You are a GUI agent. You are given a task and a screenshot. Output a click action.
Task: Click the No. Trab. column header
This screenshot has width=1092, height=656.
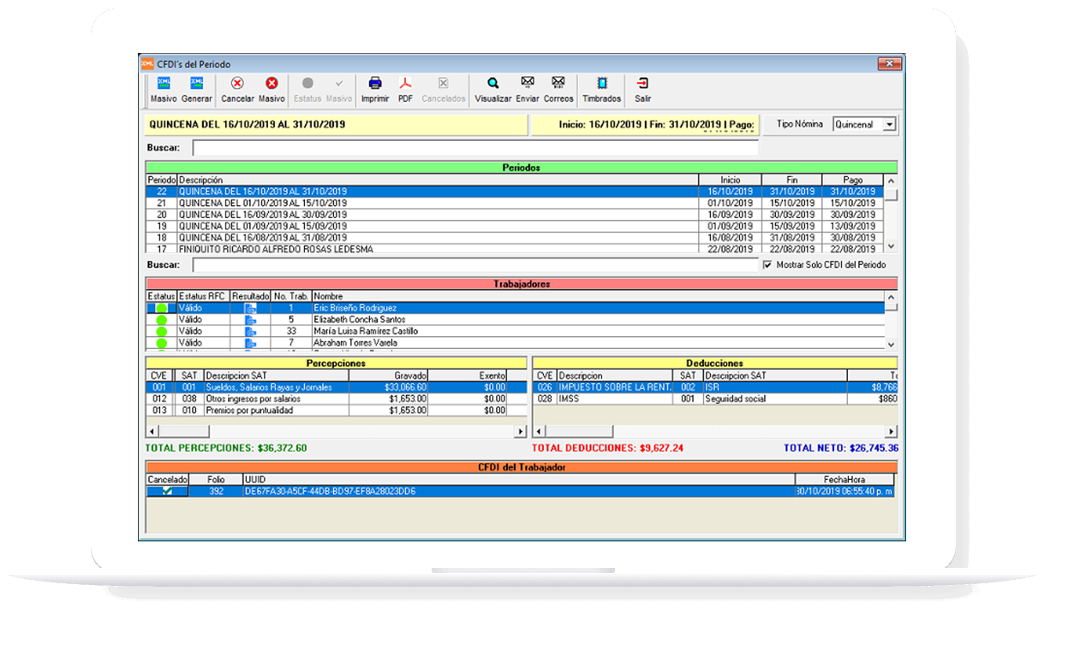click(291, 296)
